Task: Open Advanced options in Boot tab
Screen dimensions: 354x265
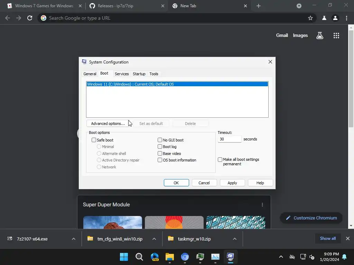Action: click(x=108, y=124)
